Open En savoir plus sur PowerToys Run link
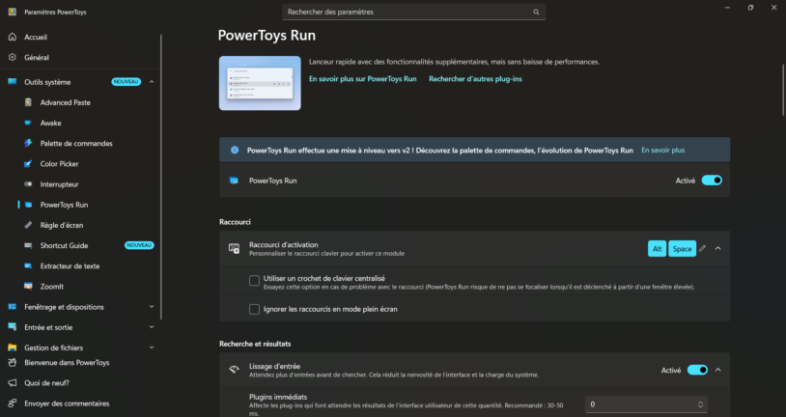Screen dimensions: 786x417 tap(362, 79)
